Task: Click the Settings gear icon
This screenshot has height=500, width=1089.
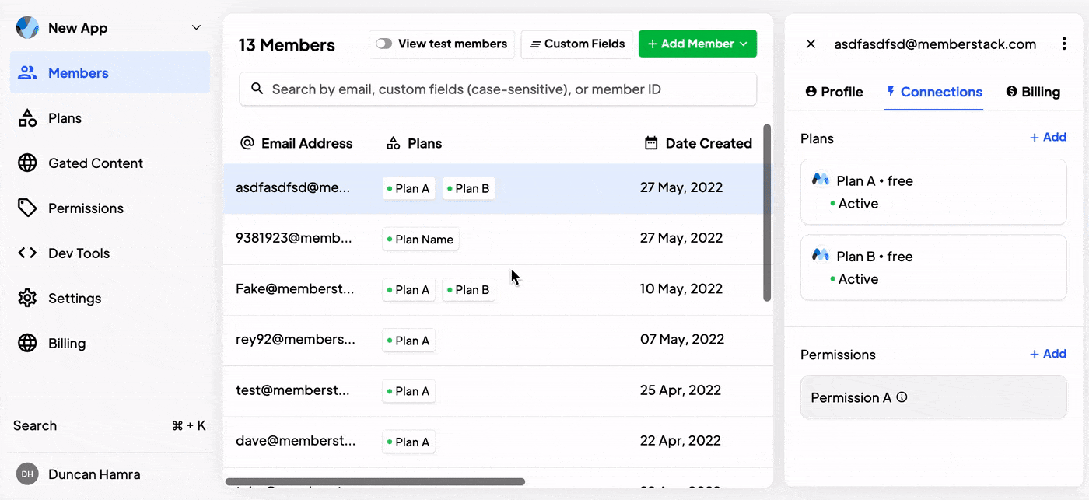Action: click(x=27, y=299)
